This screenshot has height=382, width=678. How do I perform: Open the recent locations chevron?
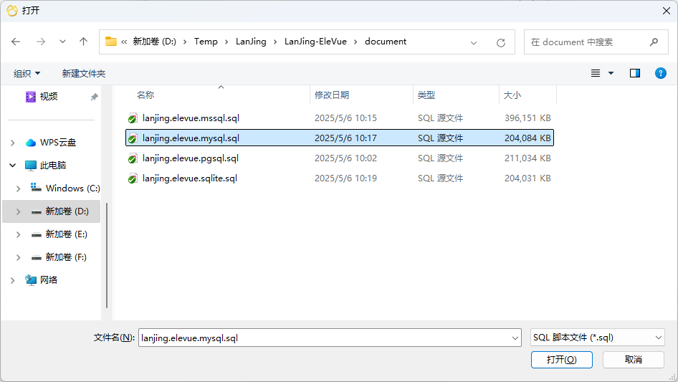click(x=62, y=42)
